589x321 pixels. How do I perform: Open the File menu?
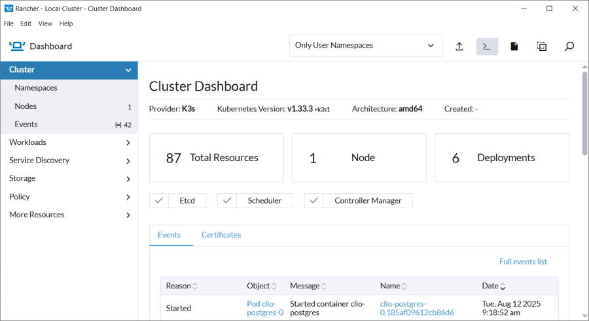pyautogui.click(x=9, y=23)
